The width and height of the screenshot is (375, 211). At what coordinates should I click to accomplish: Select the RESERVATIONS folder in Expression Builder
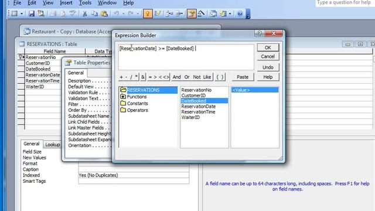(143, 90)
